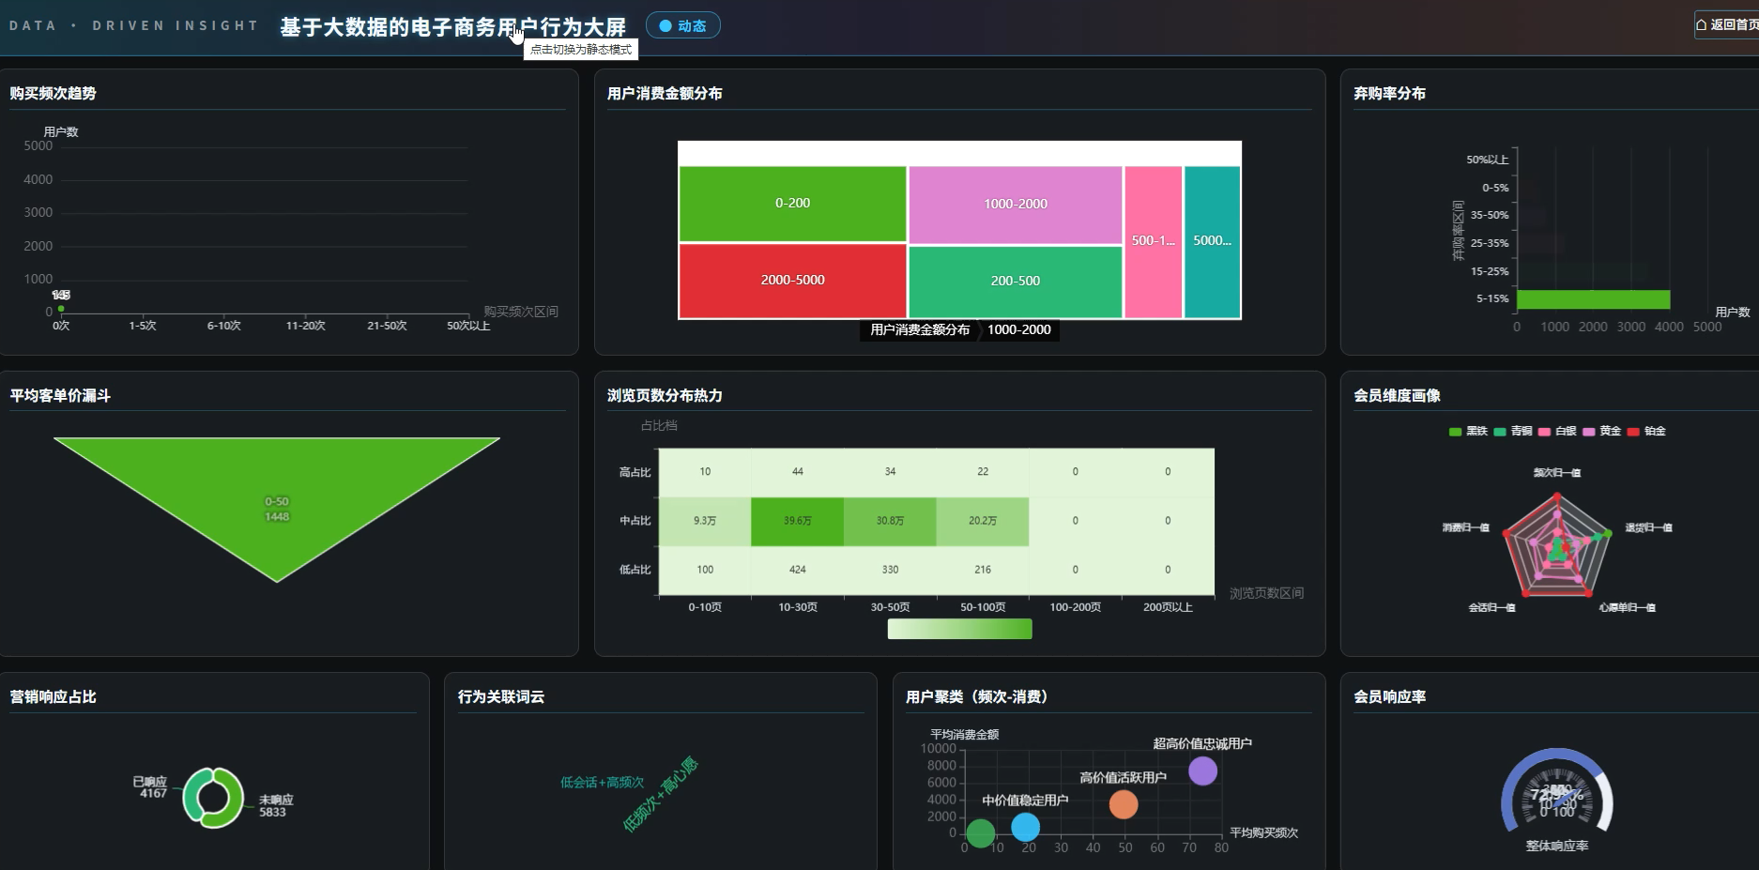Click the green bubble near origin
1759x870 pixels.
pos(980,832)
